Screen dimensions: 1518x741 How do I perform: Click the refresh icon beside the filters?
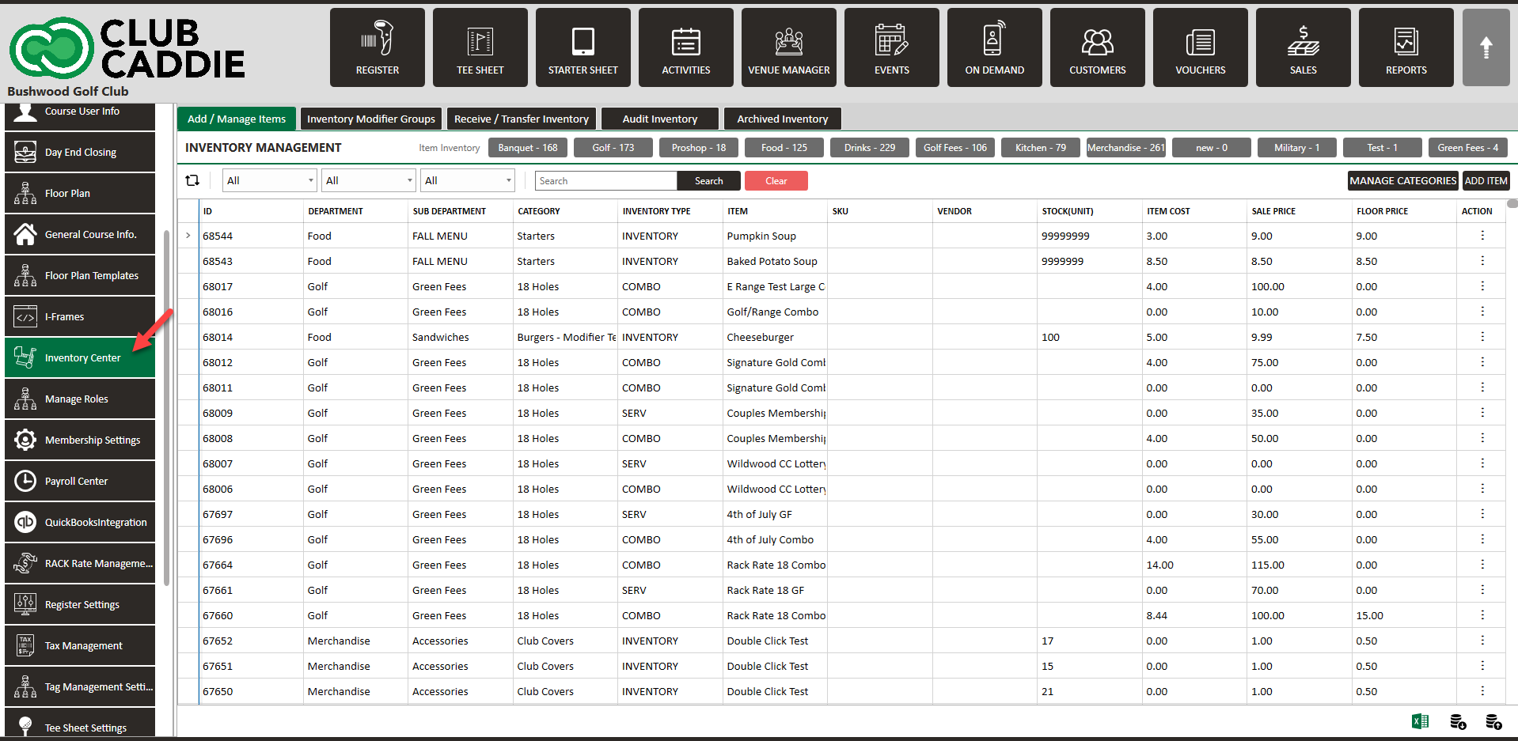[192, 180]
